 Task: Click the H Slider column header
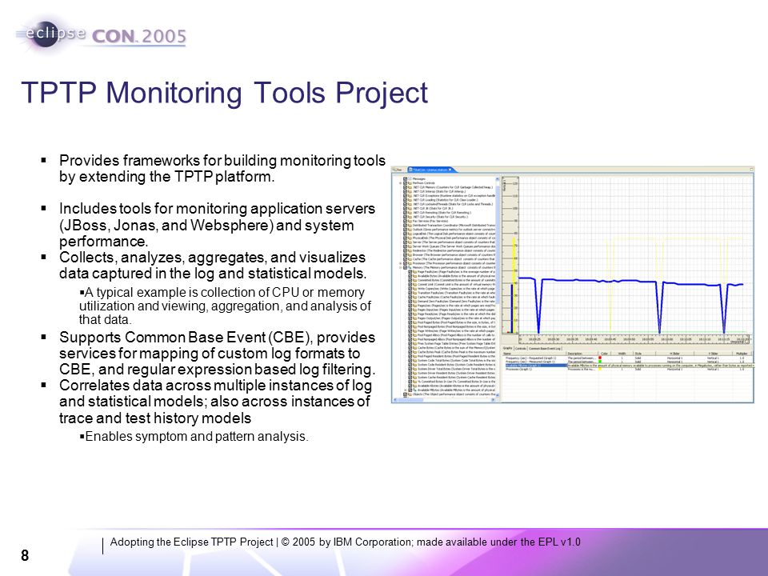tap(674, 354)
